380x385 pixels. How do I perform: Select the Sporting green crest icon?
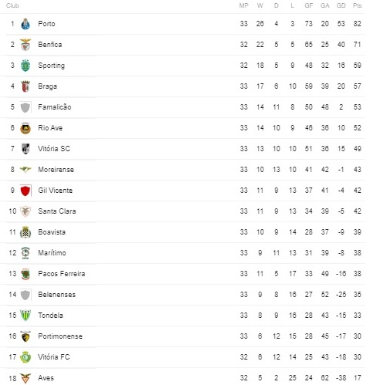pyautogui.click(x=25, y=66)
